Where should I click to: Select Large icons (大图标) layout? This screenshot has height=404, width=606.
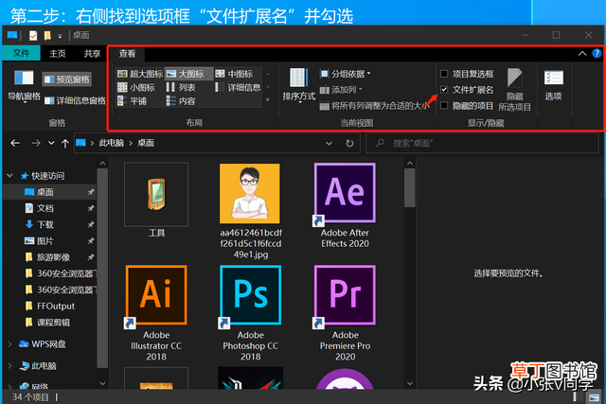tap(188, 74)
